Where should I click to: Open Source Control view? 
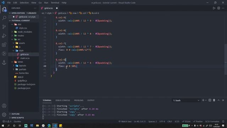pyautogui.click(x=4, y=27)
